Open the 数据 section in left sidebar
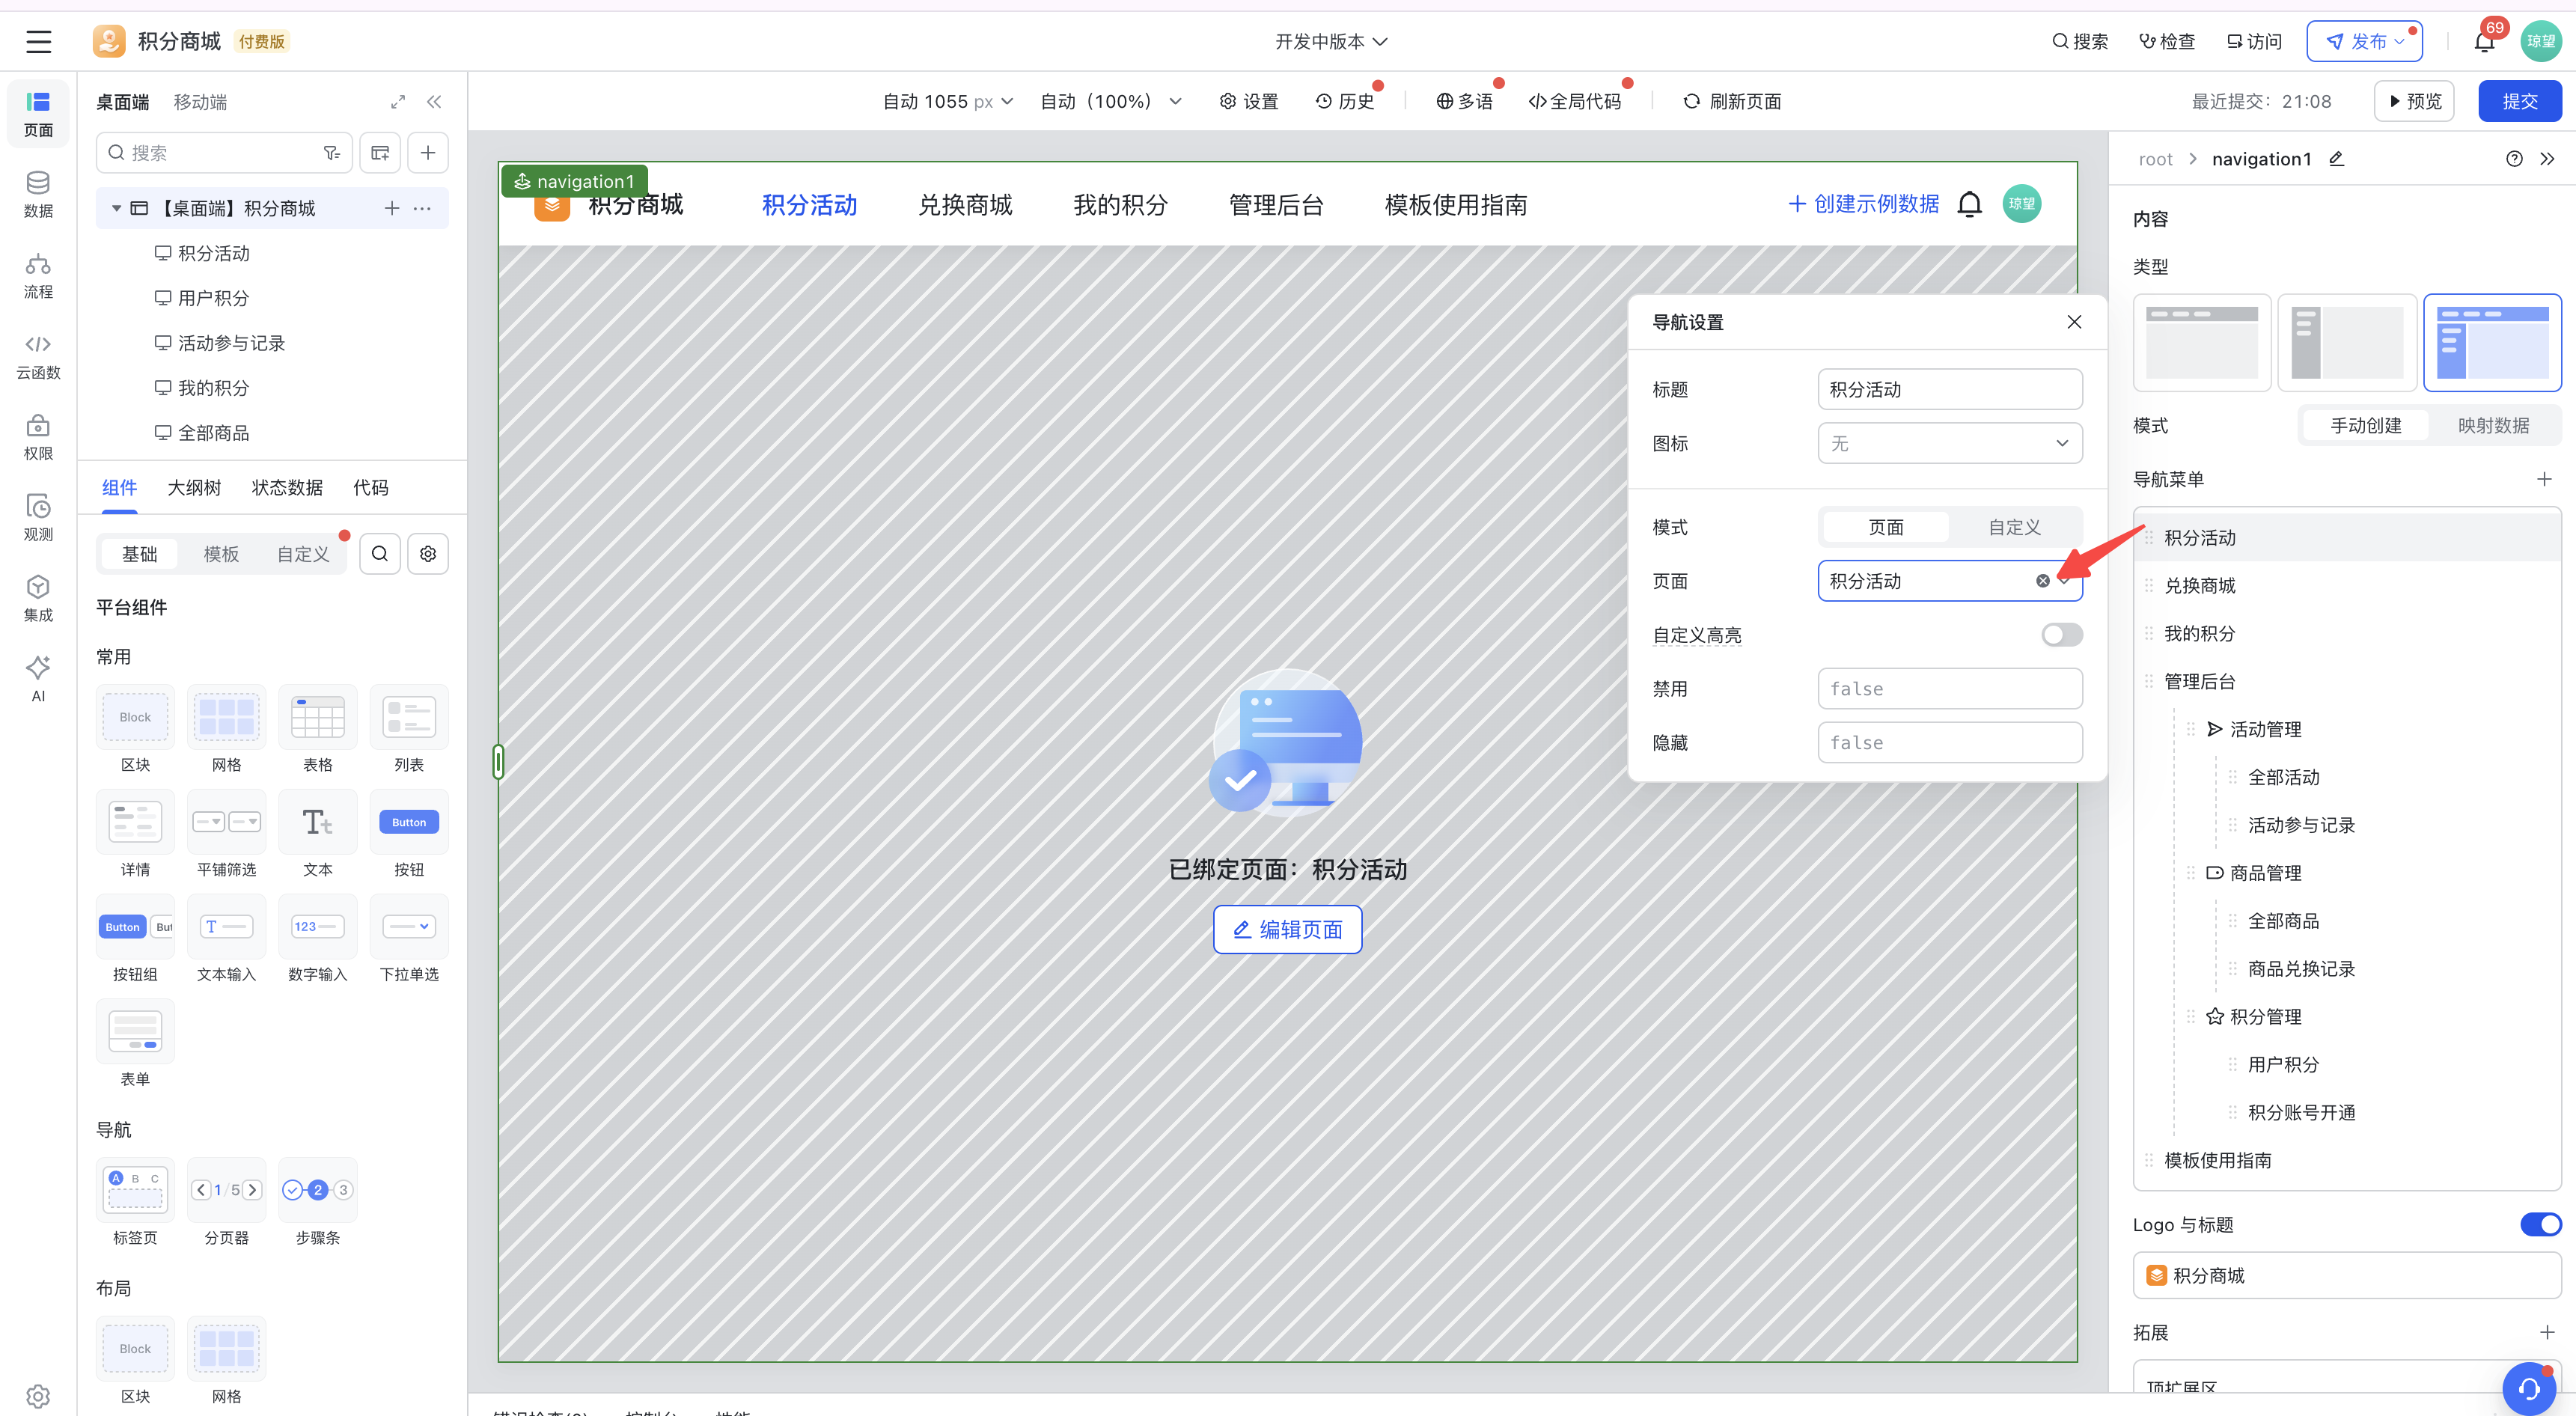Viewport: 2576px width, 1416px height. coord(38,194)
